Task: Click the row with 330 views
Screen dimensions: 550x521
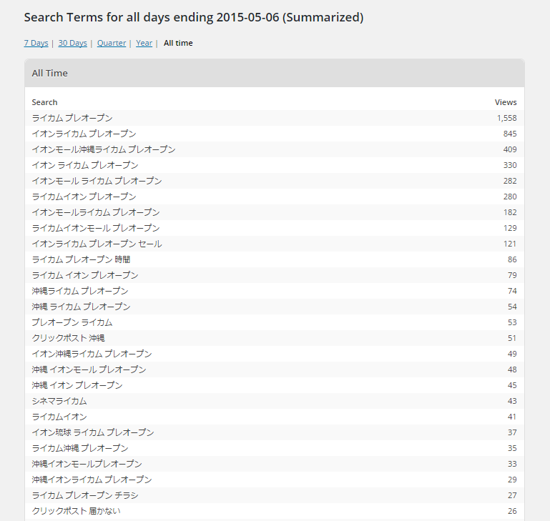Action: [x=275, y=165]
